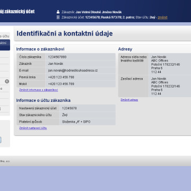191x191 pixels.
Task: Click Mobil number +420 123 456 789
Action: pyautogui.click(x=61, y=84)
